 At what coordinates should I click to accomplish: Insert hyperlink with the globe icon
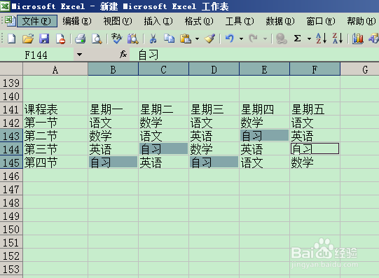coord(281,39)
